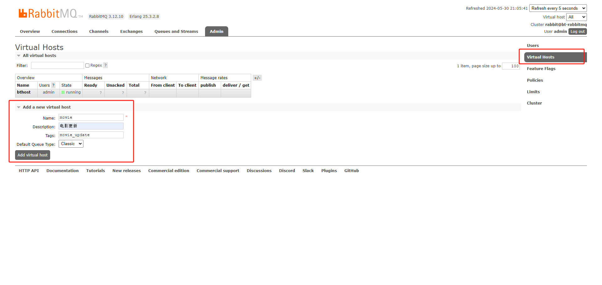
Task: Click the help icon beside Regex
Action: click(106, 65)
